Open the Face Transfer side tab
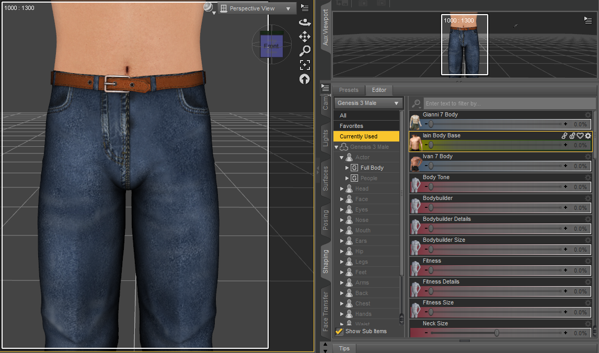Screen dimensions: 599x353 pyautogui.click(x=326, y=311)
